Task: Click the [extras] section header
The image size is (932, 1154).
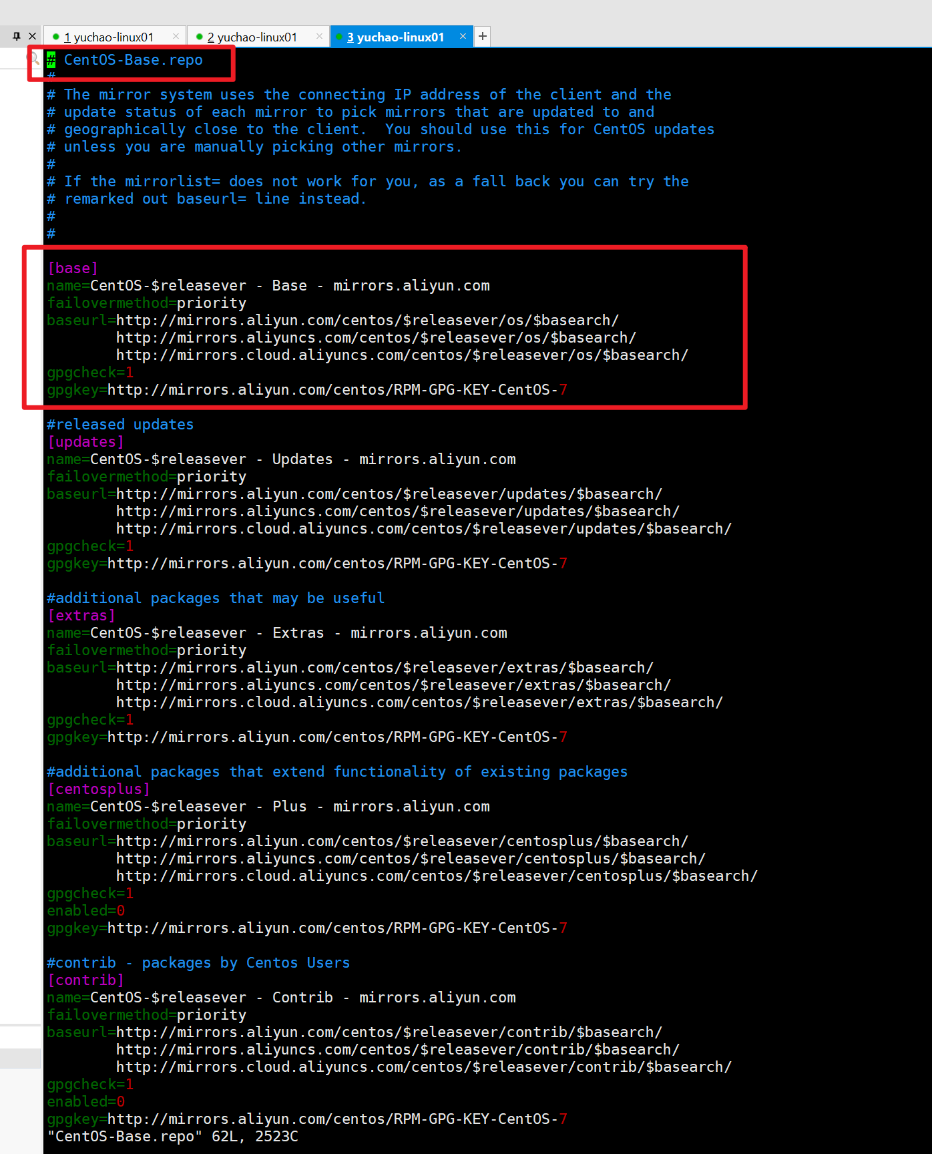Action: coord(81,616)
